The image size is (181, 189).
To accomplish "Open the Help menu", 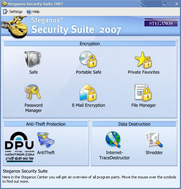I will click(33, 12).
